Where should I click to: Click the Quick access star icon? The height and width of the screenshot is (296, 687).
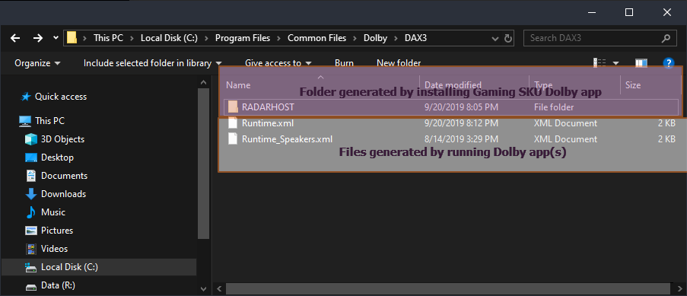[27, 97]
